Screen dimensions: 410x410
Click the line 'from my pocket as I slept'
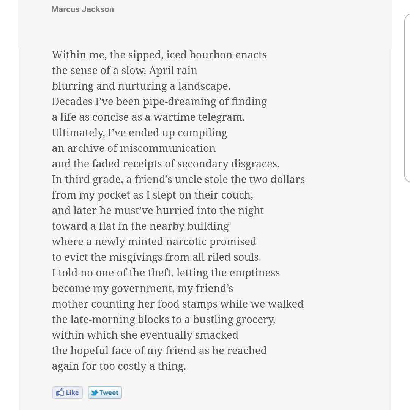tap(153, 195)
